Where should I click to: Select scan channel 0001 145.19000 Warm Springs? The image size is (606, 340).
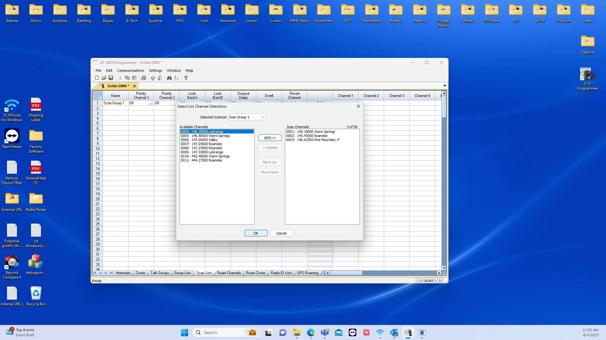322,132
